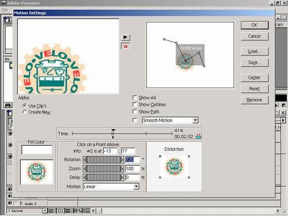Viewport: 288px width, 216px height.
Task: Click the rotation slider's left arrow
Action: 85,160
